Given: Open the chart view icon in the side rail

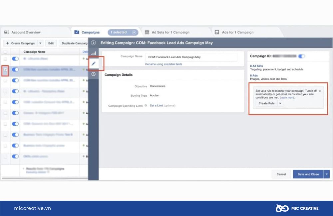Looking at the screenshot, I should (x=94, y=53).
